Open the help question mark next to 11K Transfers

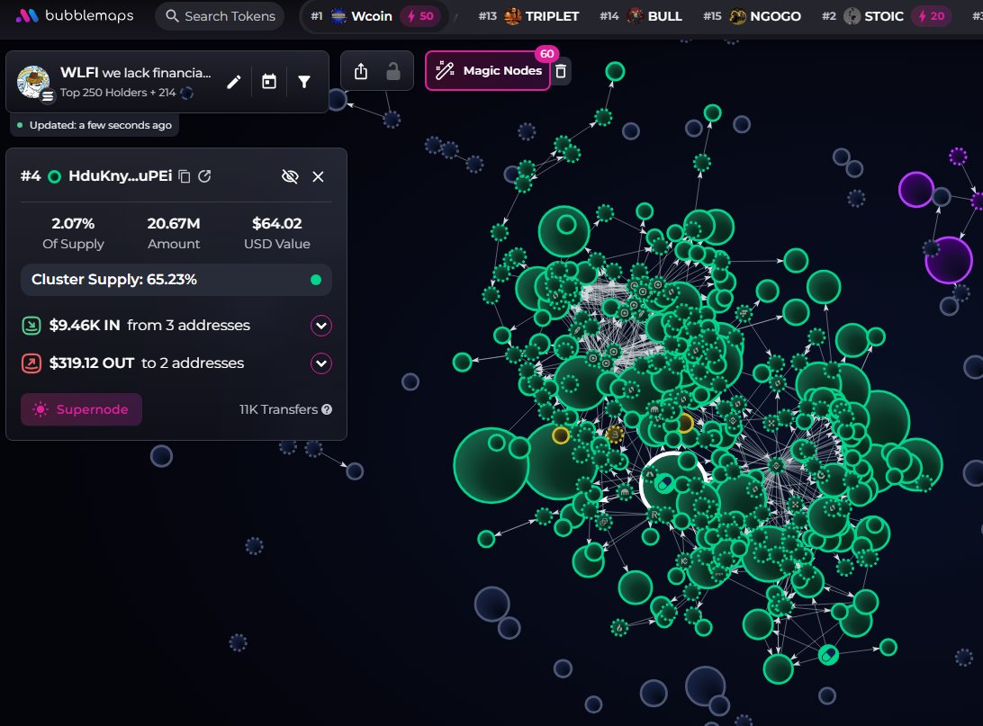tap(325, 409)
